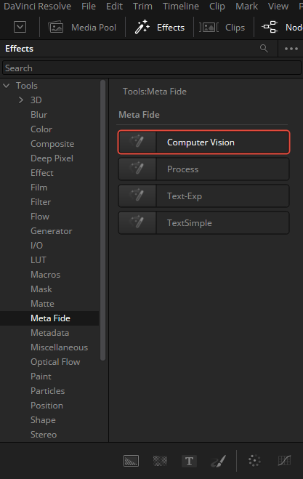Click the Clips filmstrip icon
Screen dimensions: 303x479
point(209,28)
